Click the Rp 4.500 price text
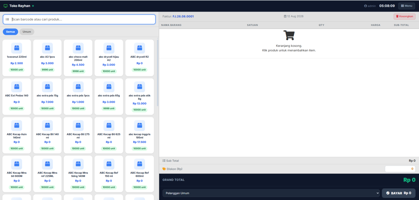Viewport: 419px width, 200px height. click(78, 65)
